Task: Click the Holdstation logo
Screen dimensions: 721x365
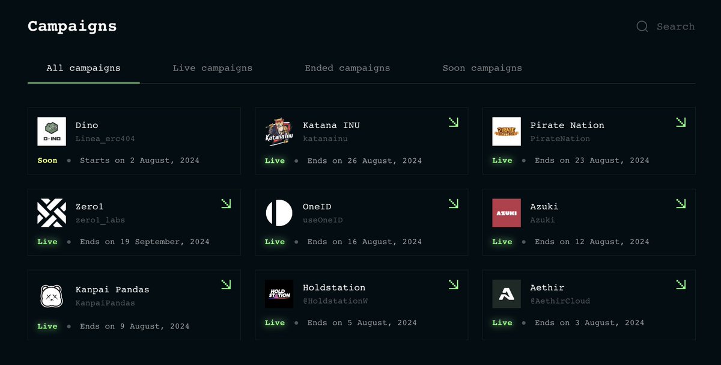Action: [x=279, y=294]
